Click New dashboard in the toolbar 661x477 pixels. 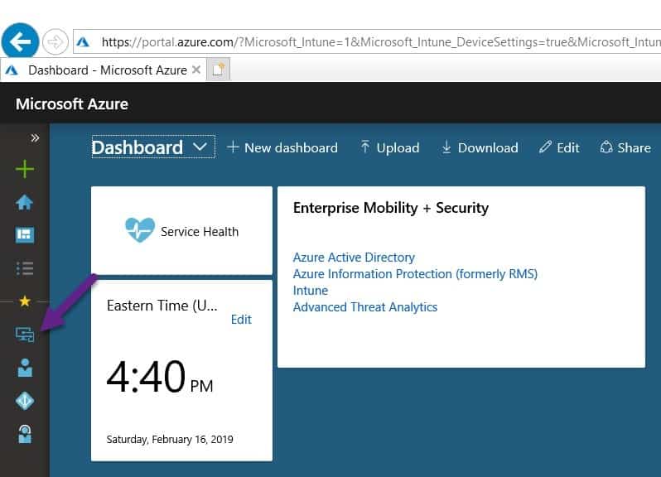pos(282,147)
